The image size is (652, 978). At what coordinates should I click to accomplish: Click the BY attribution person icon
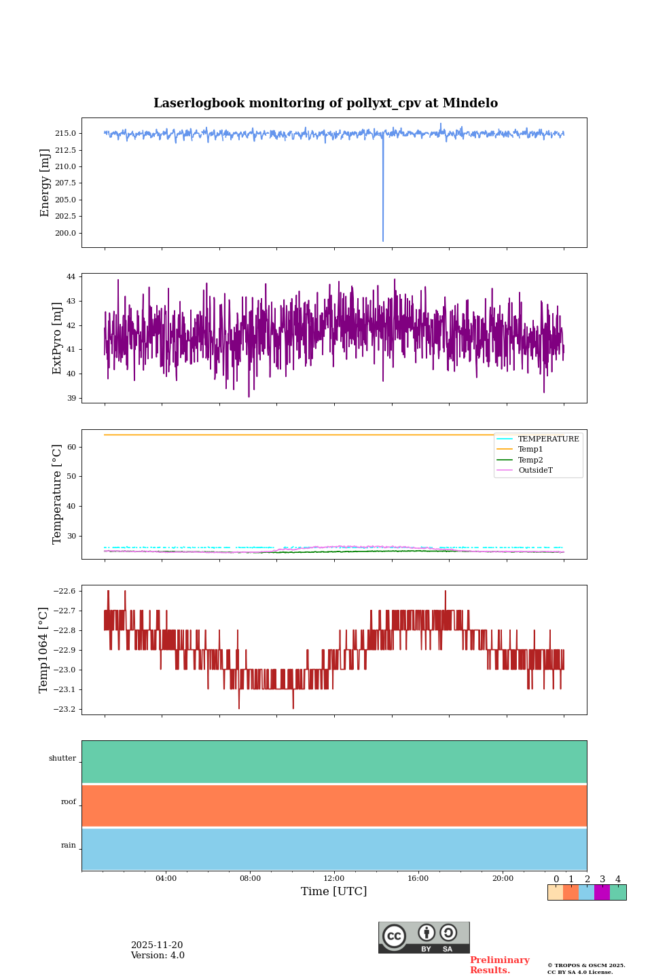tap(427, 932)
